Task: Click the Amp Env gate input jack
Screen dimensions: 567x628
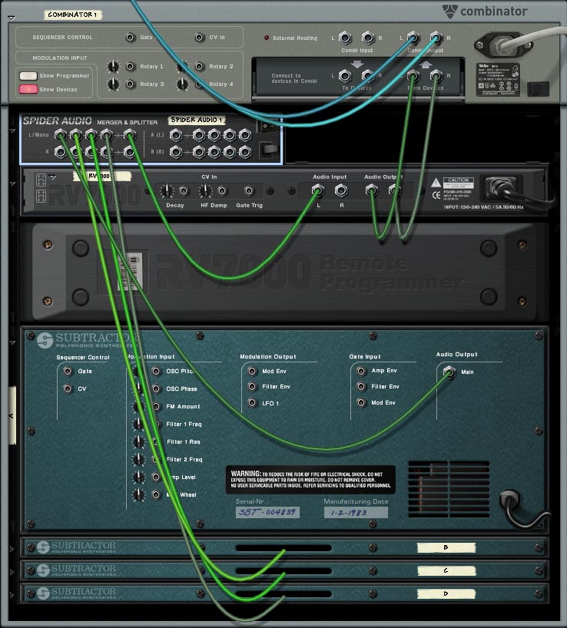Action: (361, 372)
